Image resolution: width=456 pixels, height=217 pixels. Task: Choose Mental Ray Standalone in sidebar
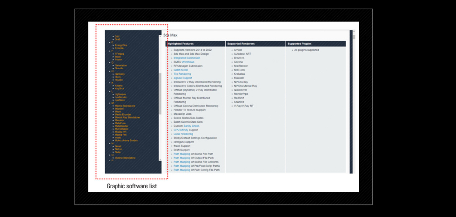pos(127,118)
